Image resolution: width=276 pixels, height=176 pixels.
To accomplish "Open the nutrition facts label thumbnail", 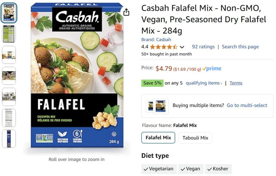I will pos(9,118).
